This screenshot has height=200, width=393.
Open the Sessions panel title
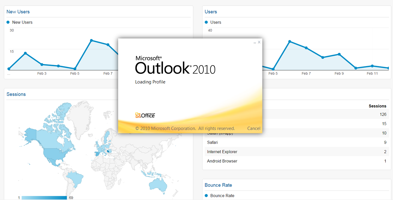(16, 94)
